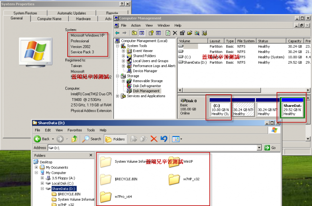Expand the Shared Folders tree node
Screen dimensions: 312x206
(x=123, y=56)
